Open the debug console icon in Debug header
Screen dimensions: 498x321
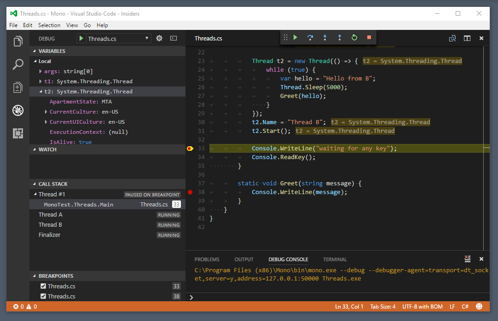point(174,38)
